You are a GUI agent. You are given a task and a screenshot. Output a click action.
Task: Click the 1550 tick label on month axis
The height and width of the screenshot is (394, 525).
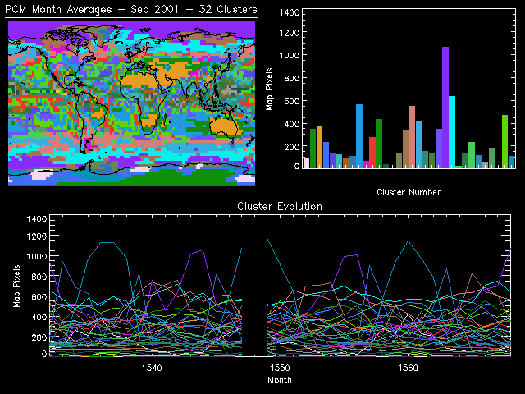(280, 369)
